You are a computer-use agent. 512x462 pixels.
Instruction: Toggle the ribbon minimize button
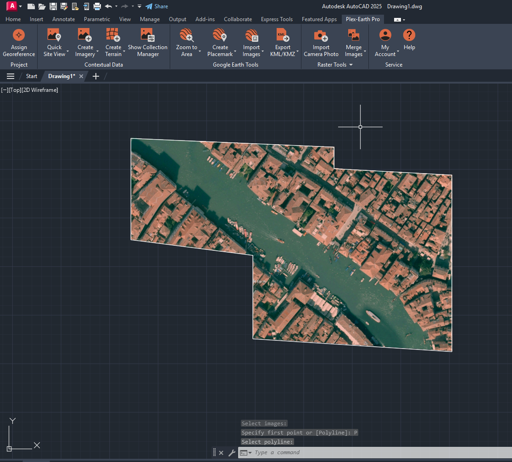(x=397, y=20)
